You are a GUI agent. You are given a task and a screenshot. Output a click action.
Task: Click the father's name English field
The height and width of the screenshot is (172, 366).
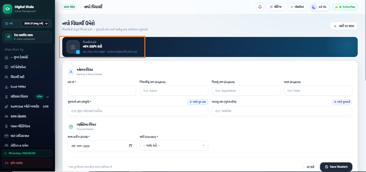246,91
